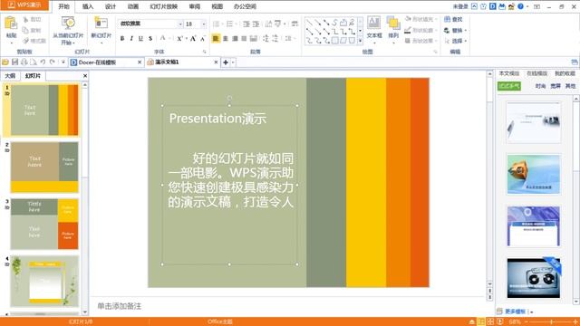This screenshot has height=326, width=580.
Task: Expand the Paste options arrow
Action: coord(11,43)
